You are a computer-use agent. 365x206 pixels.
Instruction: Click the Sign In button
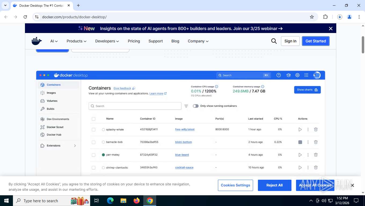coord(290,41)
